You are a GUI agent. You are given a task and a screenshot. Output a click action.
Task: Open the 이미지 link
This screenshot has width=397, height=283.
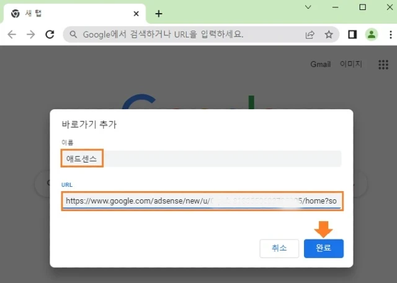(351, 64)
